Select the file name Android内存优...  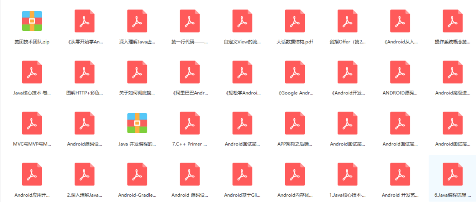coord(295,195)
